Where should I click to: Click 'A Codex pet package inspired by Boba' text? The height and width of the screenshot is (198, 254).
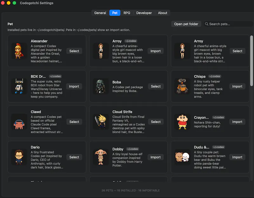[x=128, y=89]
